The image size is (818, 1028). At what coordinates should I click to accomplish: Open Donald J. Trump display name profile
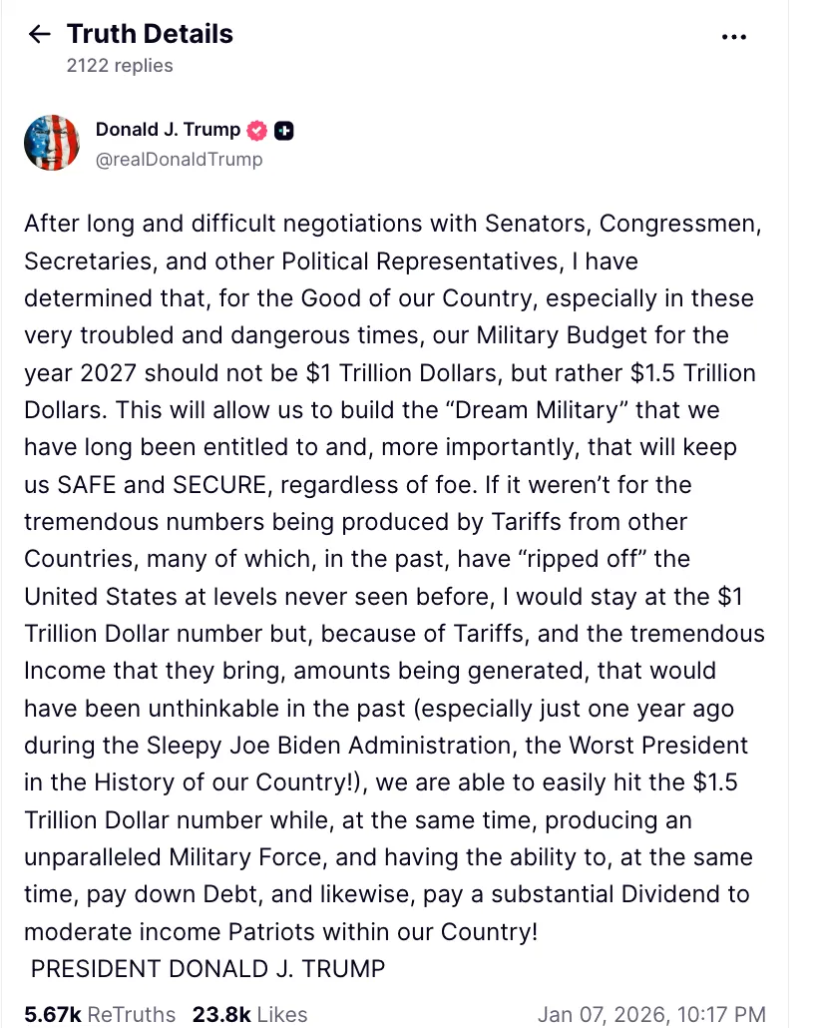pyautogui.click(x=168, y=130)
